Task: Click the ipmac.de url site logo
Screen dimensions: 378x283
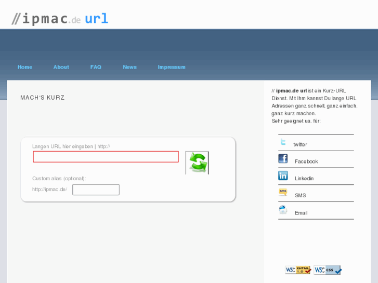Action: 60,19
